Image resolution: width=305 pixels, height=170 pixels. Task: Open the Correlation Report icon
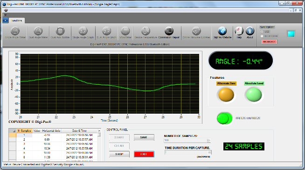[169, 33]
